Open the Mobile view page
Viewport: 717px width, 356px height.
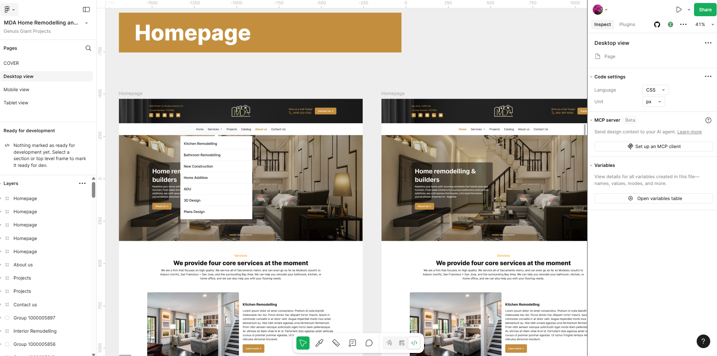pos(17,90)
